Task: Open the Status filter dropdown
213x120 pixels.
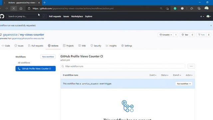Action: [164, 75]
